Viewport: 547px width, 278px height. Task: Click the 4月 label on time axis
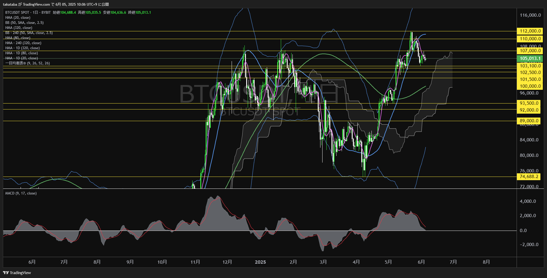point(356,262)
